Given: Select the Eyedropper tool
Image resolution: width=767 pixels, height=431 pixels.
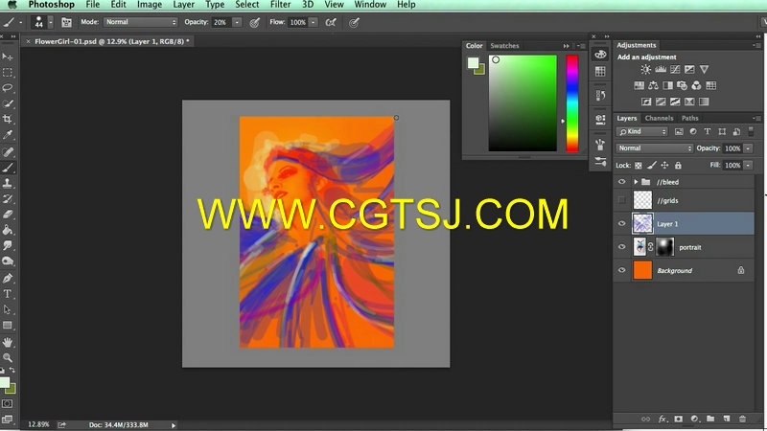Looking at the screenshot, I should (x=8, y=135).
